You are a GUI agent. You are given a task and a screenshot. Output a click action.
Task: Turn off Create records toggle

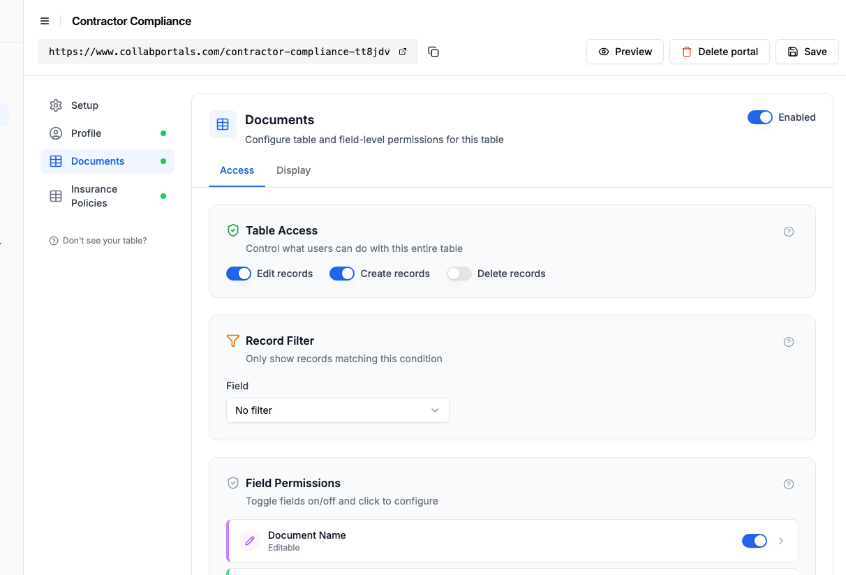[x=342, y=274]
